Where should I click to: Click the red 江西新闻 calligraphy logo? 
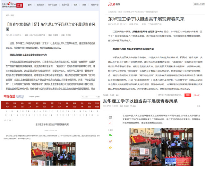[114, 4]
